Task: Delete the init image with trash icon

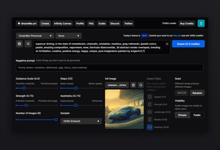Action: tap(133, 85)
